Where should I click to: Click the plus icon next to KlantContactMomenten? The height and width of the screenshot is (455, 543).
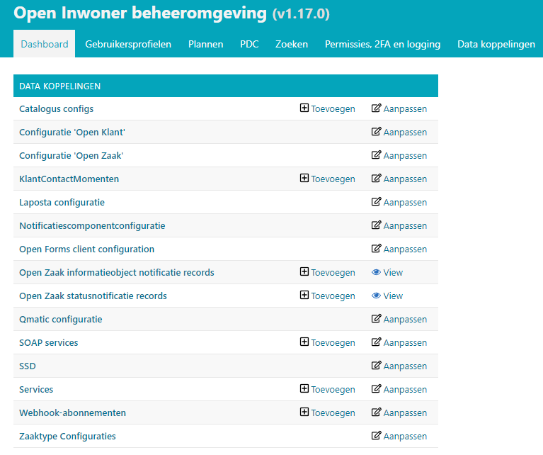click(304, 179)
